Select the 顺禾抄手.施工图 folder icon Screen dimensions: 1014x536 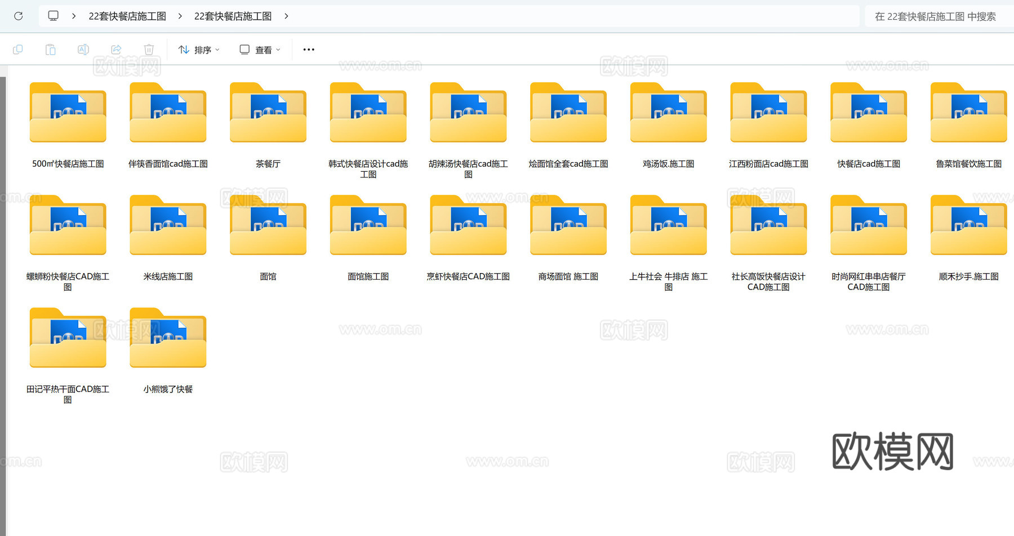[x=969, y=225]
